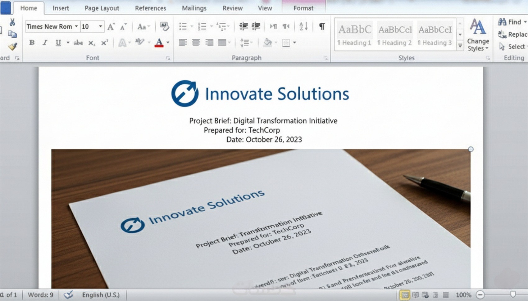Open the Paragraph dialog box launcher

pos(325,58)
